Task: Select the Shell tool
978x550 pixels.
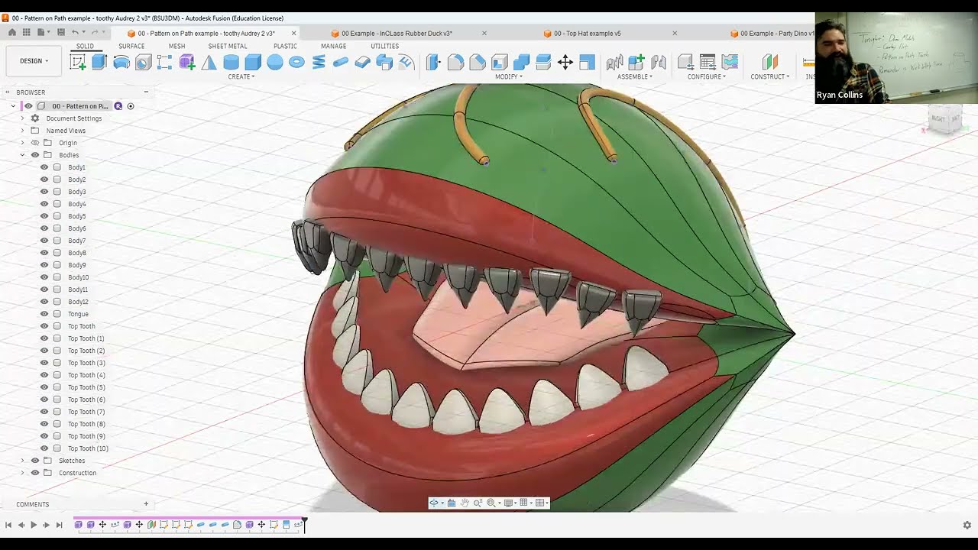Action: (500, 63)
